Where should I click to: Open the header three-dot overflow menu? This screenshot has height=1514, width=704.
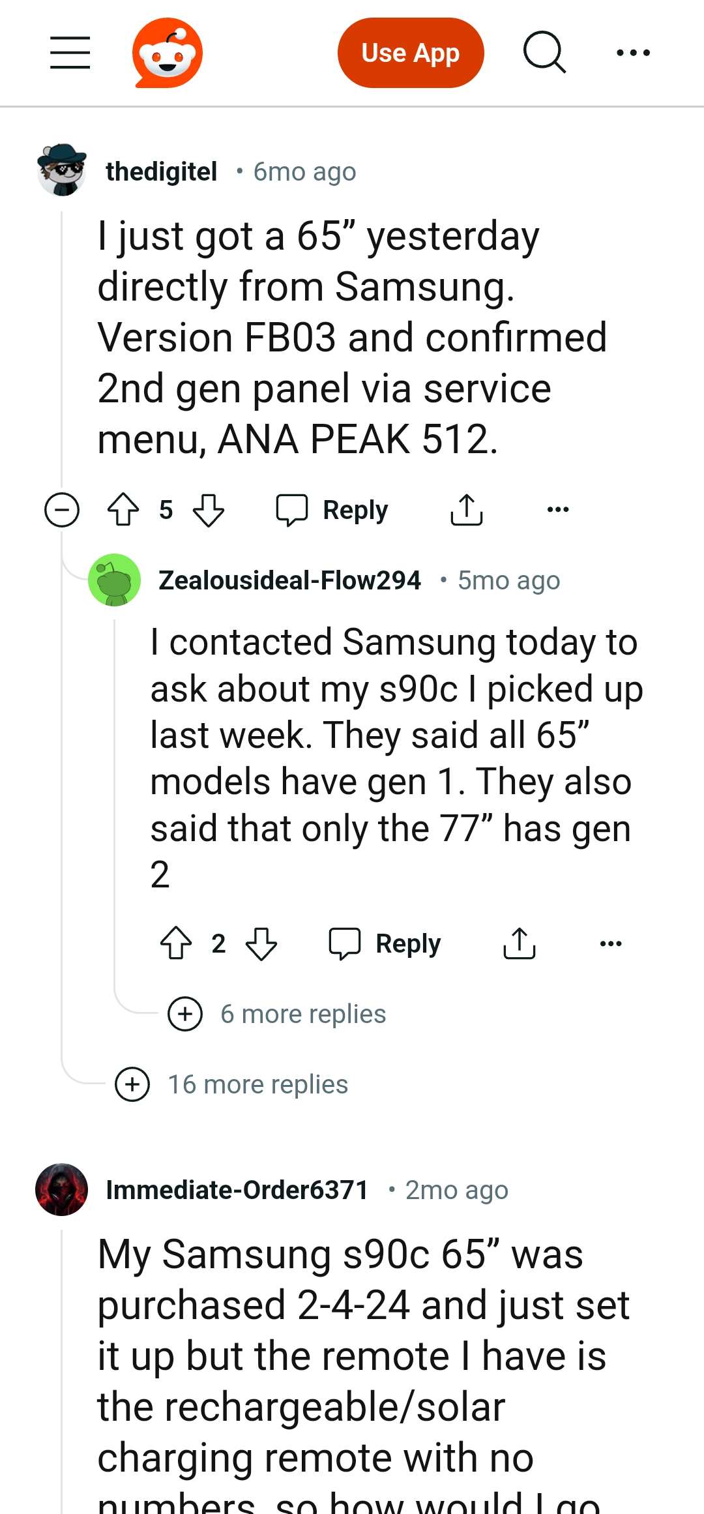point(633,53)
